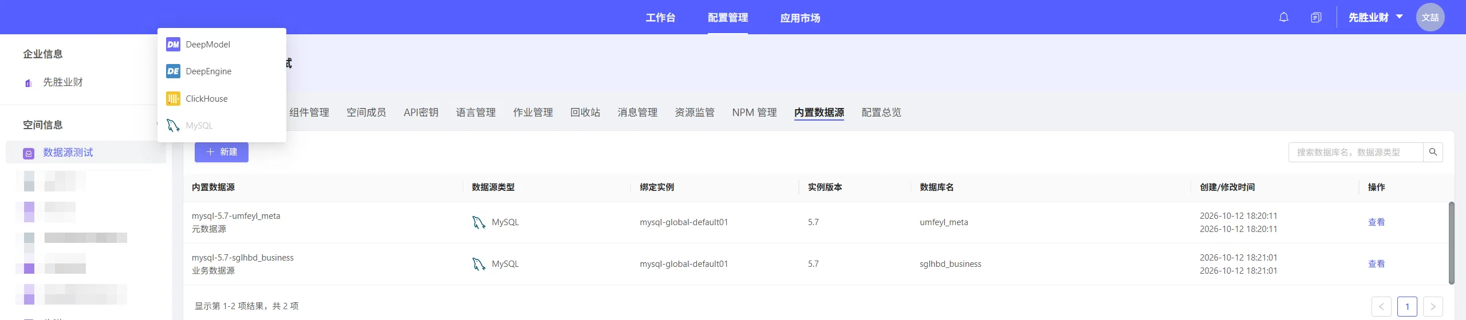Switch to the 作业管理 tab

click(533, 113)
